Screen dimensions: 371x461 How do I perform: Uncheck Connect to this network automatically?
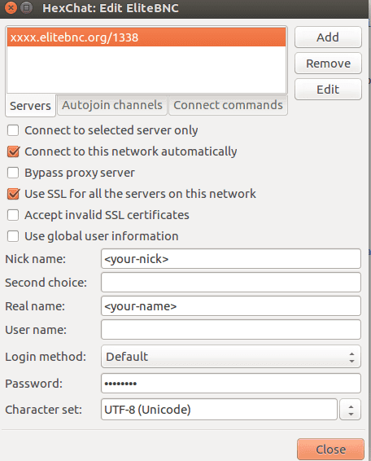tap(13, 151)
